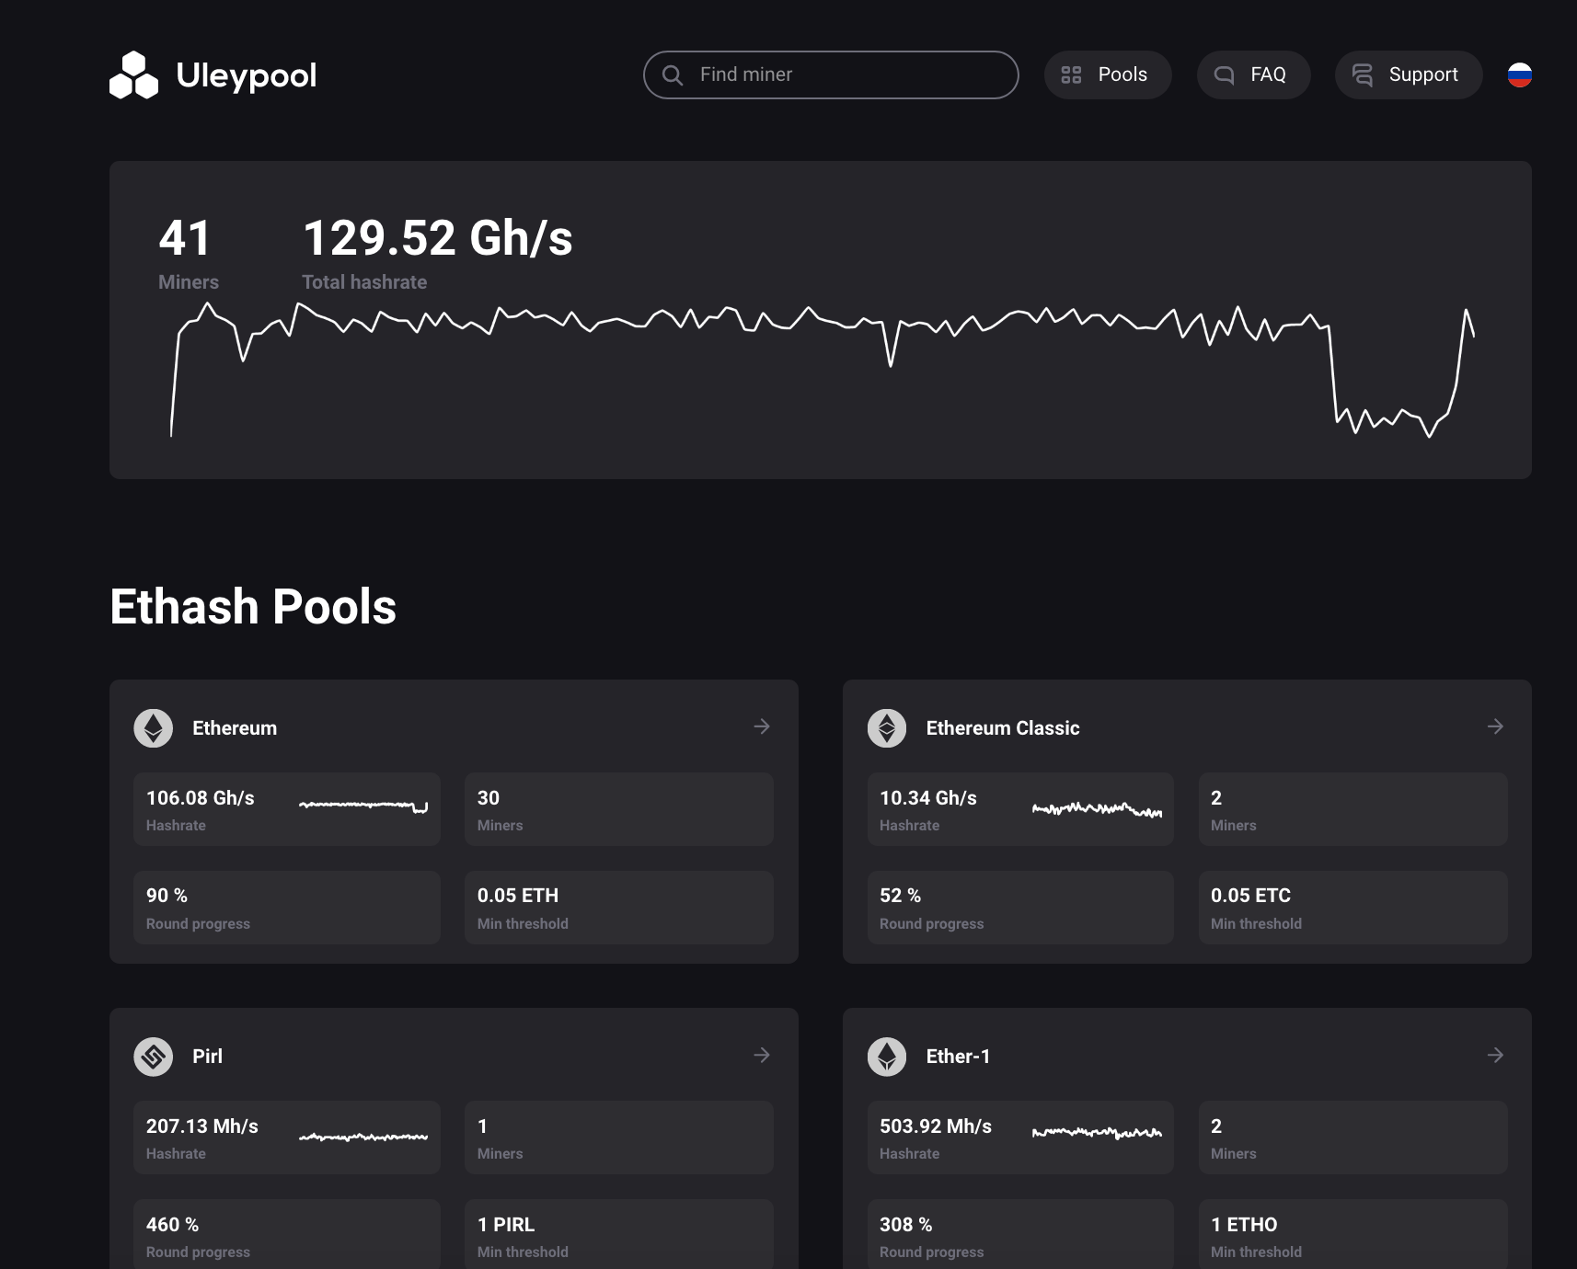
Task: Click the Support chat icon
Action: (x=1363, y=74)
